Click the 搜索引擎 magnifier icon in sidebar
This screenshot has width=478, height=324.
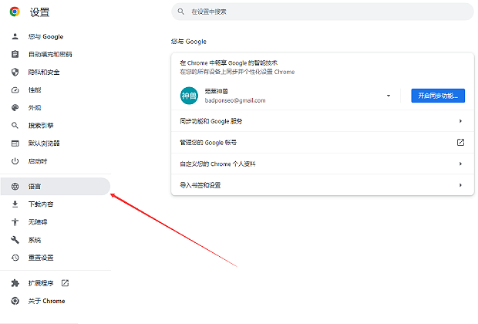(15, 126)
